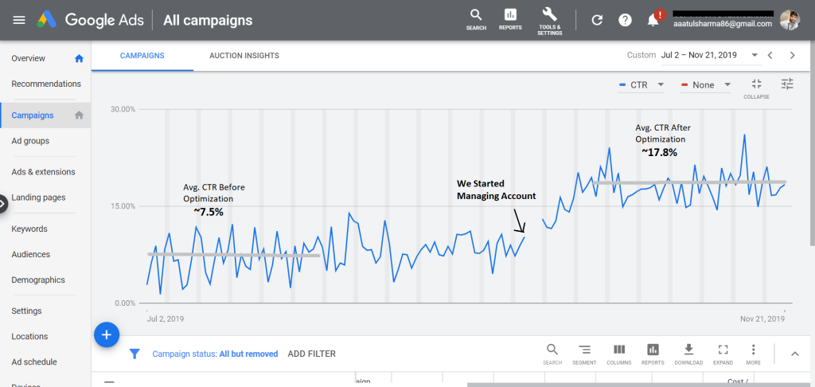The height and width of the screenshot is (387, 815).
Task: Click the blue plus new campaign button
Action: click(x=107, y=335)
